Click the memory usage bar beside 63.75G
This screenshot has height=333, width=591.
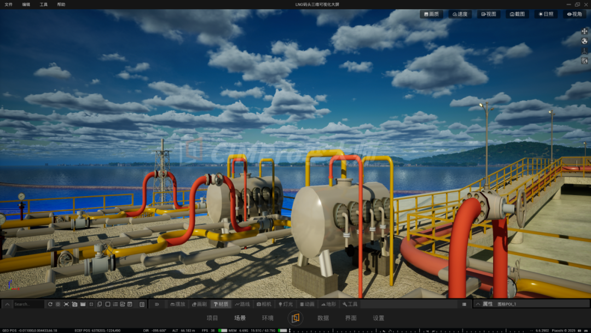coord(282,330)
